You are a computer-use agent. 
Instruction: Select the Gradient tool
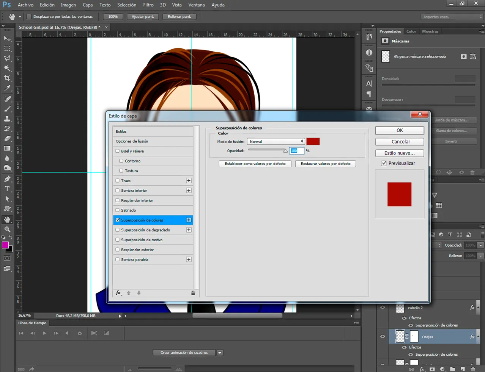[x=7, y=148]
